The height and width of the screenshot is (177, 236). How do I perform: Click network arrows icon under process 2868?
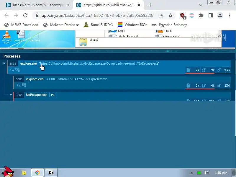coord(12,70)
